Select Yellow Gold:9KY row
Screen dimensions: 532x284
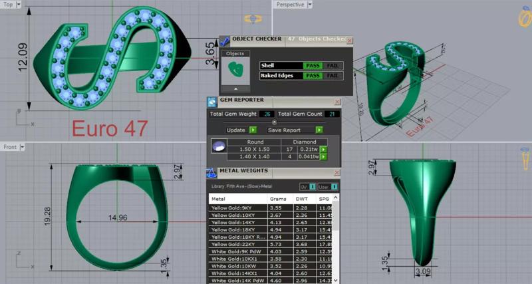coord(271,208)
